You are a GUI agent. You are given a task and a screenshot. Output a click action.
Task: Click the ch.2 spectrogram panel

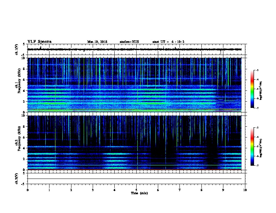coord(135,143)
